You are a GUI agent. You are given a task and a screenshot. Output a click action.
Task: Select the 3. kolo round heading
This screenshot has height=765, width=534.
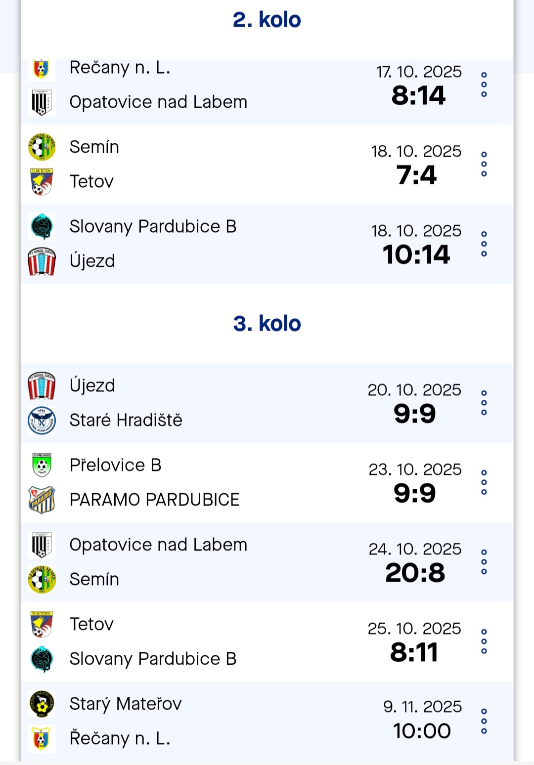[x=267, y=324]
